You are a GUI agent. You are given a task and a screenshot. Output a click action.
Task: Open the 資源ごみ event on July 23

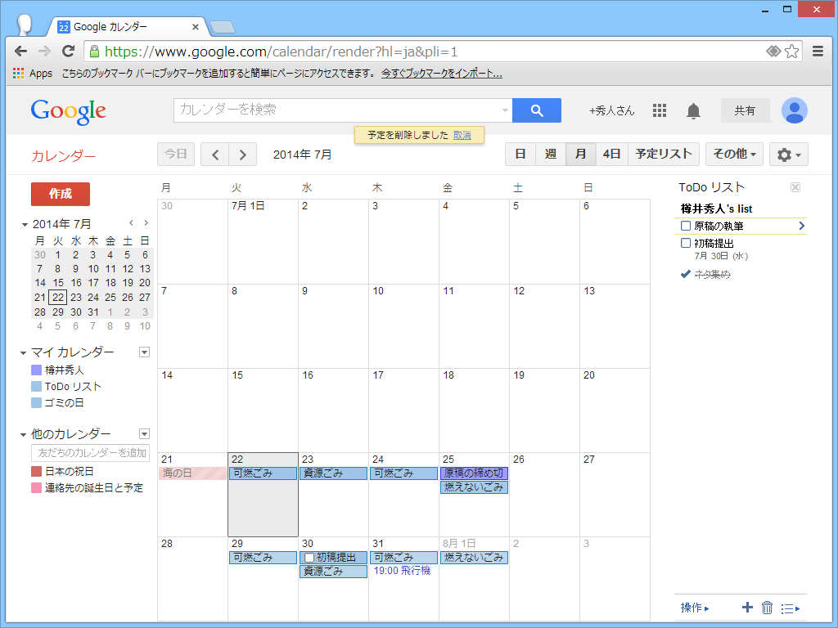click(334, 473)
